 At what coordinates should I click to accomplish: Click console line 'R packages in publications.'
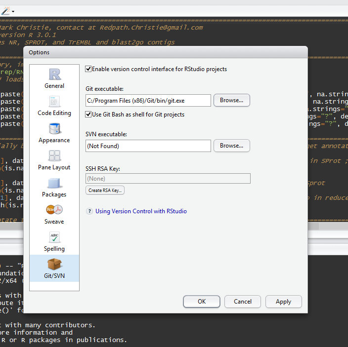click(x=74, y=340)
